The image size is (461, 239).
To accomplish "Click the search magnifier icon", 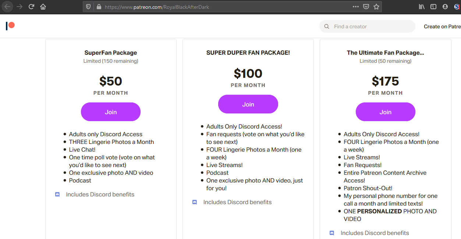I will click(x=327, y=26).
